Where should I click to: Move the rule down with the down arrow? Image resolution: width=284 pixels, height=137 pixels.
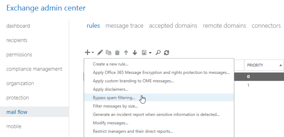tap(135, 52)
